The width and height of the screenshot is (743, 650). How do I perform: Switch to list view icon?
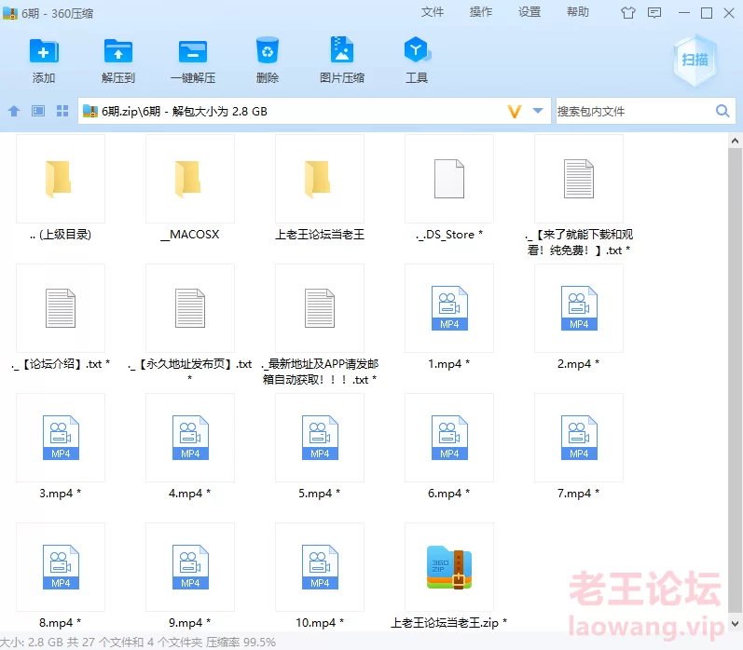(x=38, y=111)
